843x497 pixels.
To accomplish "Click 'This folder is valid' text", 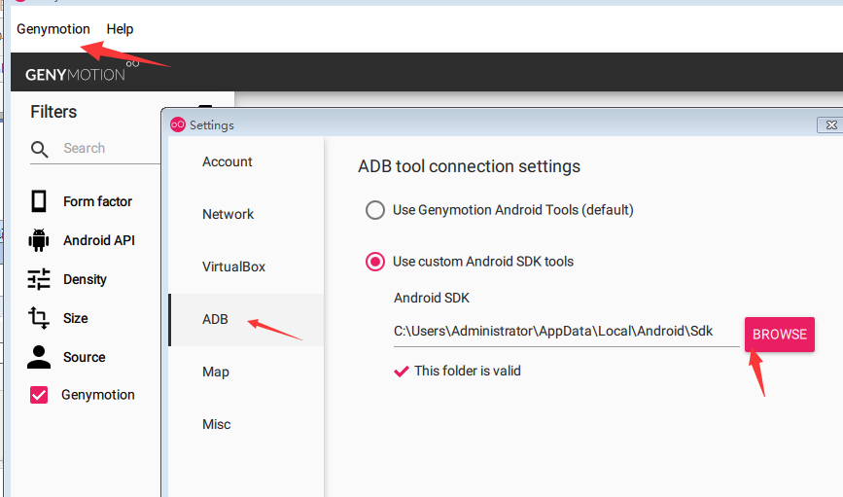I will point(468,372).
